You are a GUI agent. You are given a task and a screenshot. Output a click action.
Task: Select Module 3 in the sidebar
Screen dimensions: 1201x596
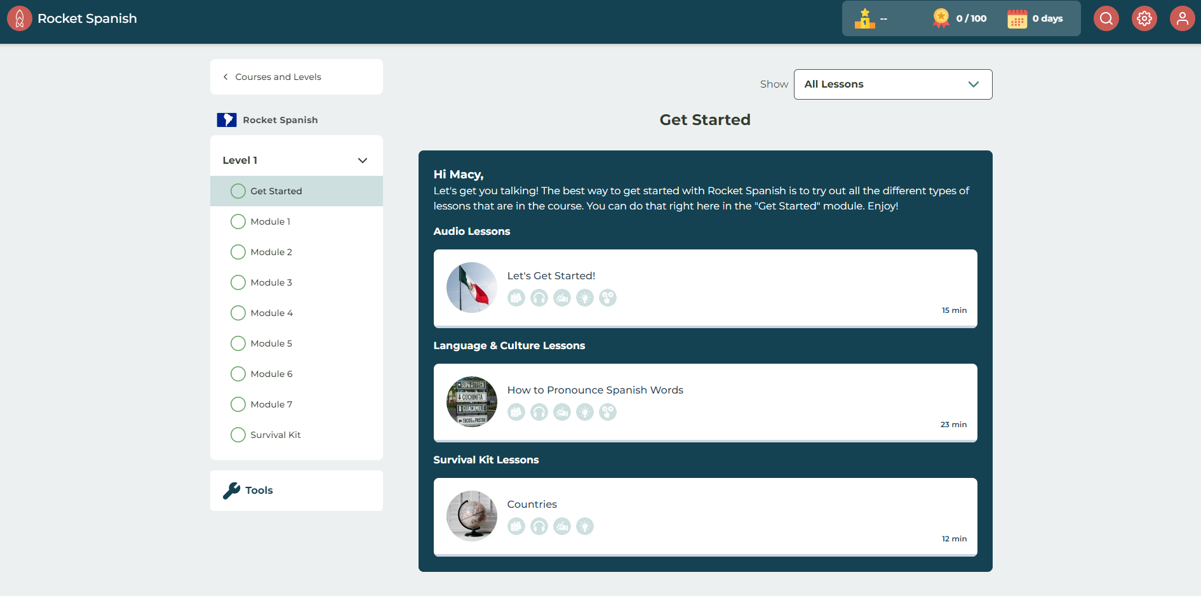point(271,282)
